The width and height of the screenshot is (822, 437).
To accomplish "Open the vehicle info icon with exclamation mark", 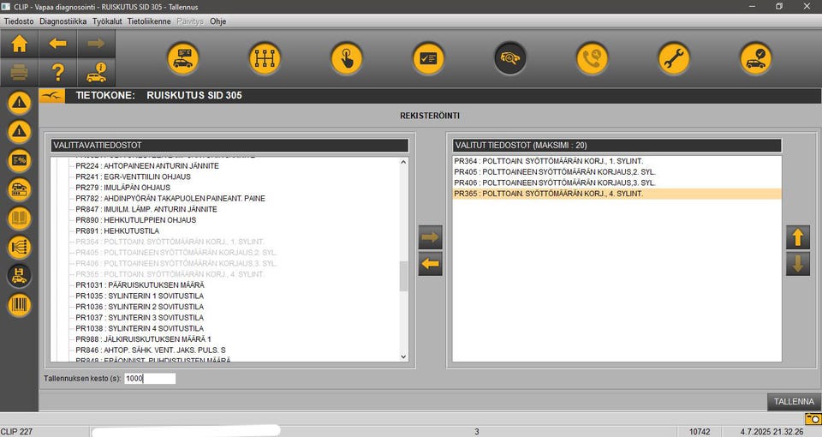I will [96, 72].
